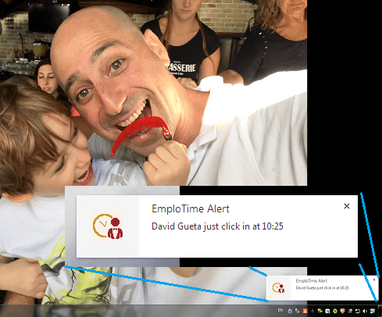Image resolution: width=382 pixels, height=317 pixels.
Task: Click the gray tray icon to the right of the shield
Action: [x=350, y=311]
